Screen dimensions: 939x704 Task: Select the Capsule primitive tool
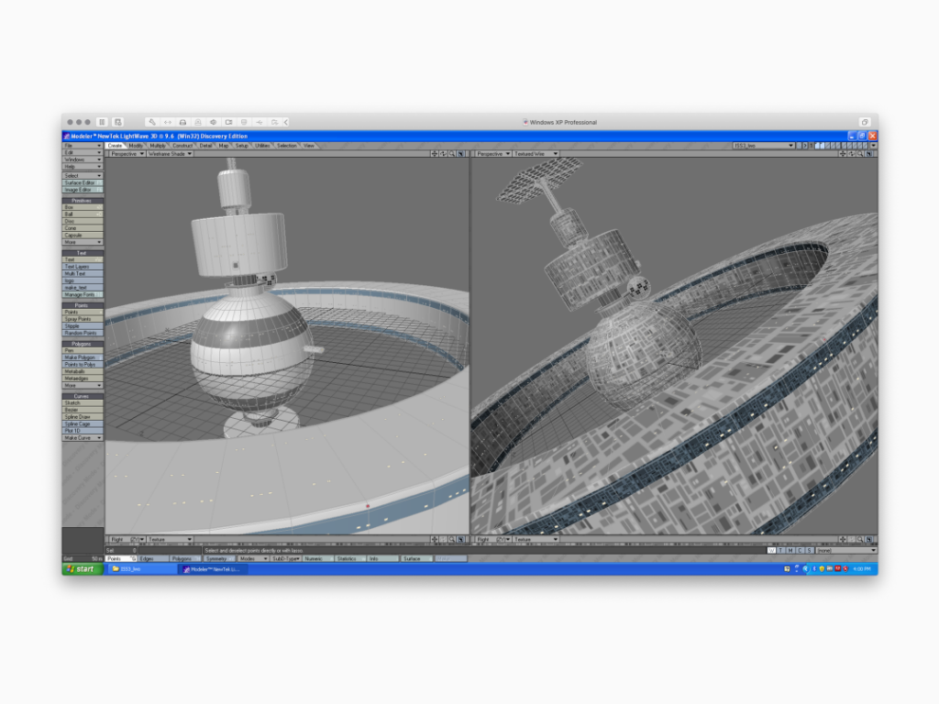(x=83, y=236)
